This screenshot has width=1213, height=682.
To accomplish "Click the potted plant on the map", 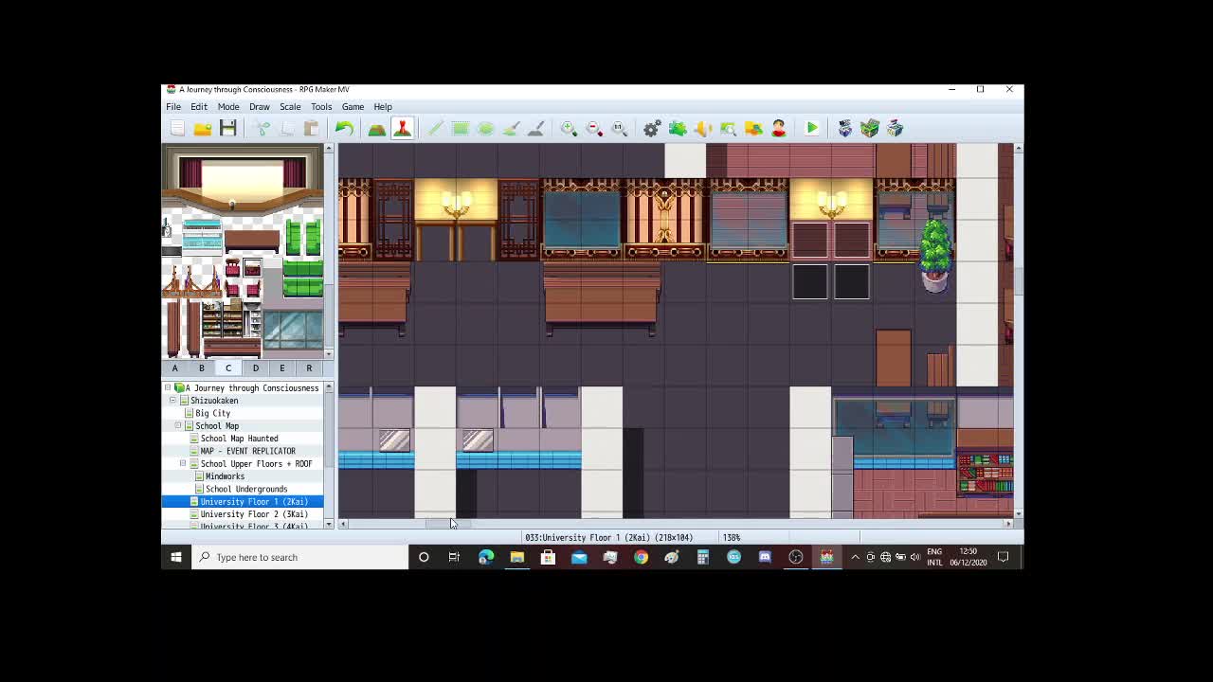I will click(x=935, y=254).
